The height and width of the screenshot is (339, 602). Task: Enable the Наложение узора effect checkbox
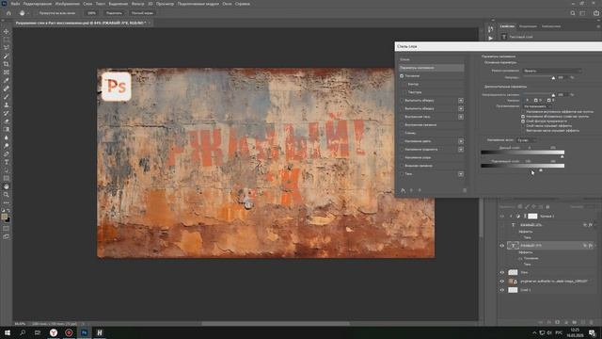click(402, 157)
